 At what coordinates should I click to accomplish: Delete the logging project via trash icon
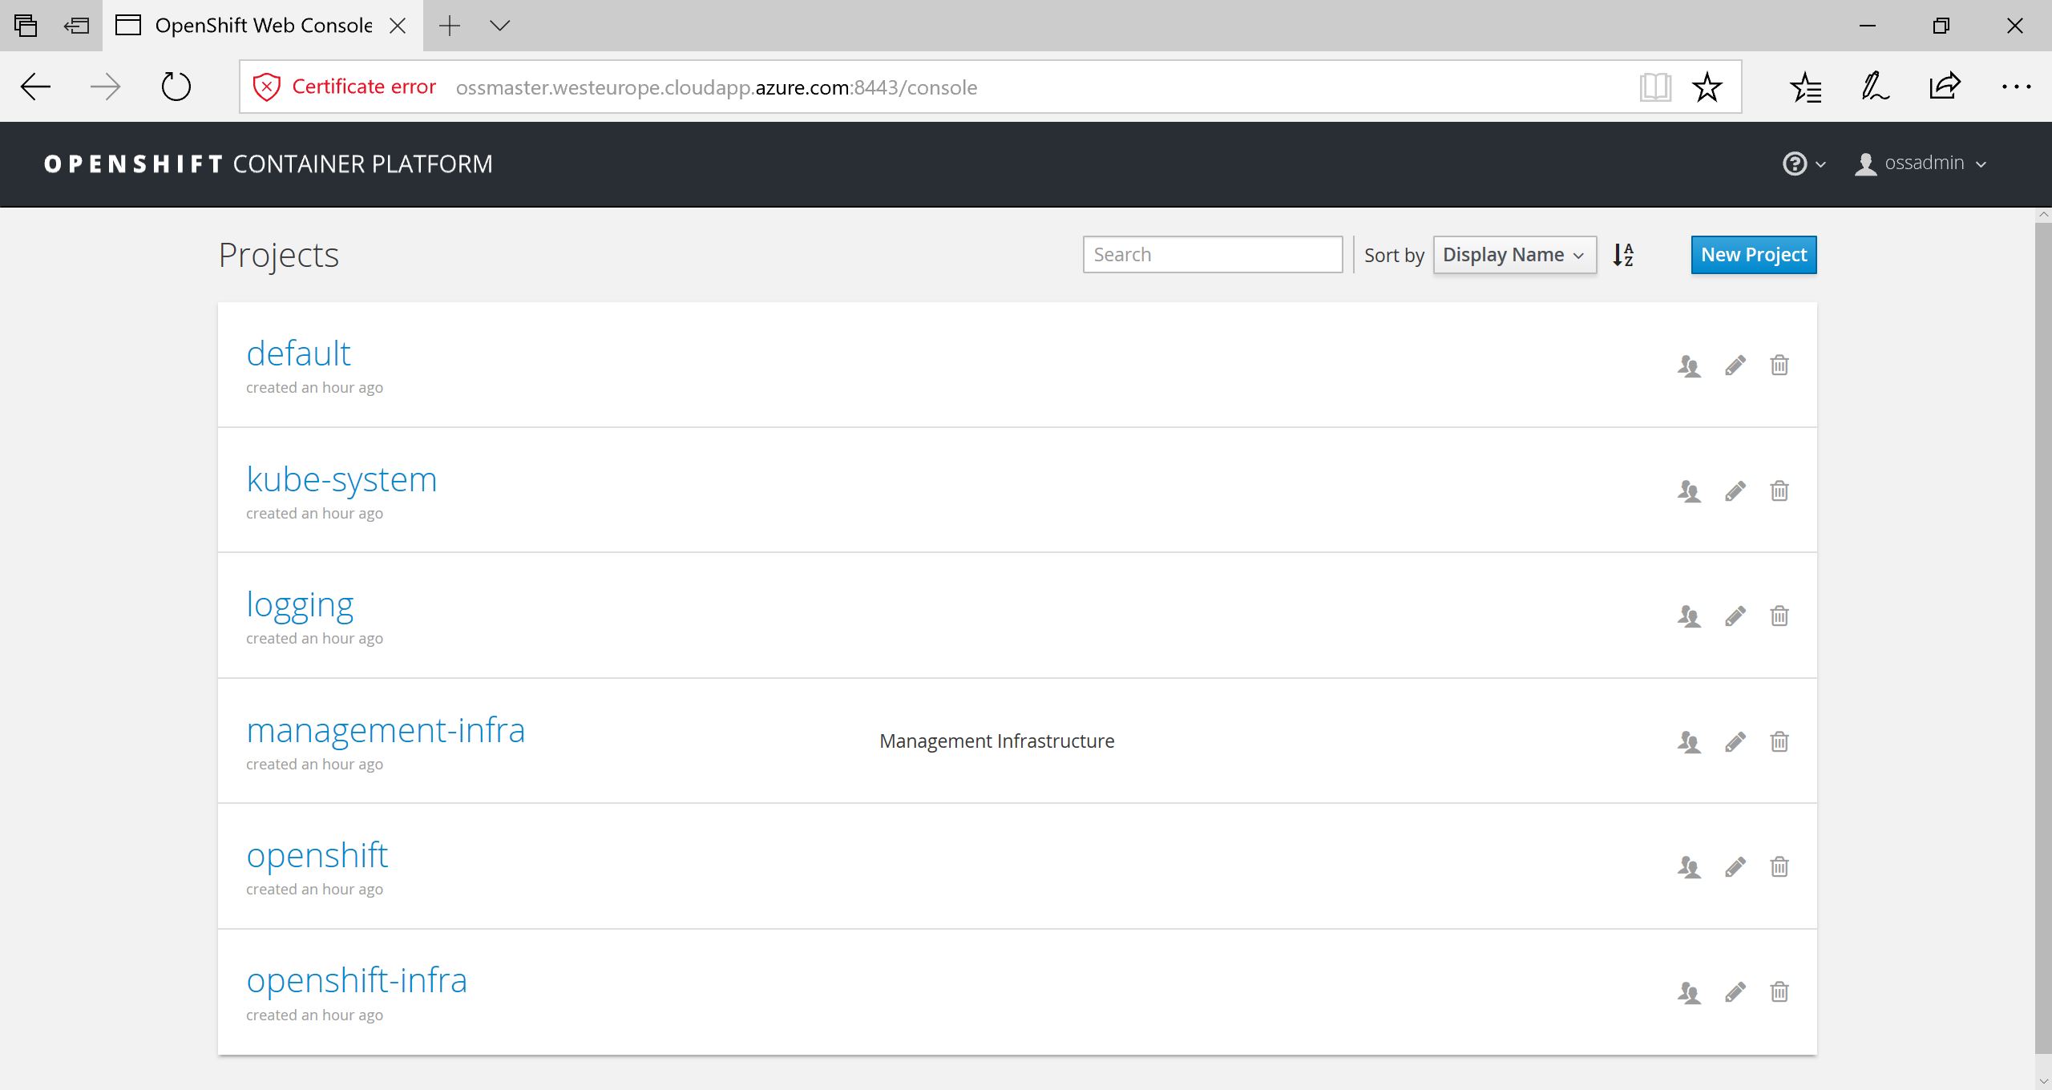1779,616
